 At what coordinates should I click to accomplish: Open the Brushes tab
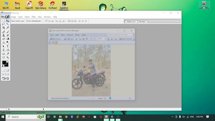click(142, 22)
